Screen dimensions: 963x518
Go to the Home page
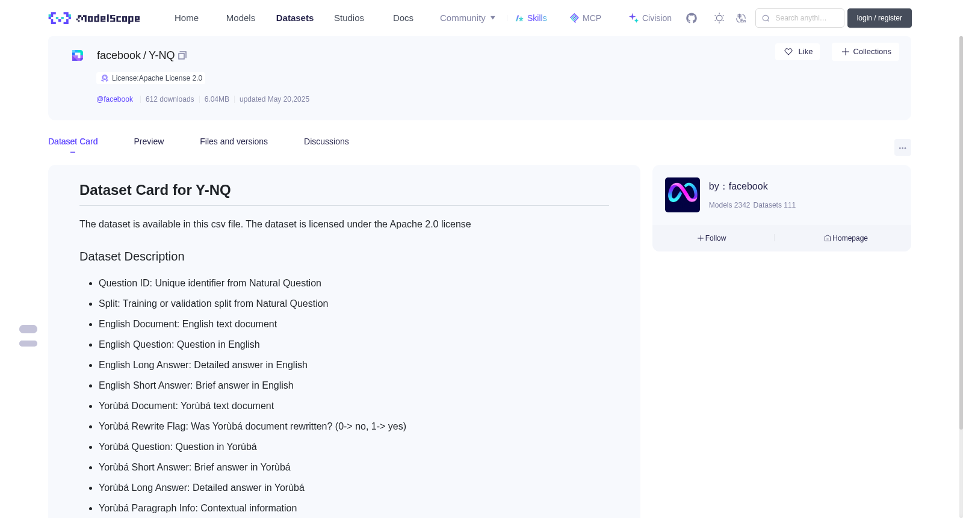[x=187, y=18]
